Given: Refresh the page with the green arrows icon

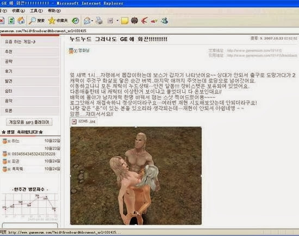Looking at the screenshot, I should point(11,21).
